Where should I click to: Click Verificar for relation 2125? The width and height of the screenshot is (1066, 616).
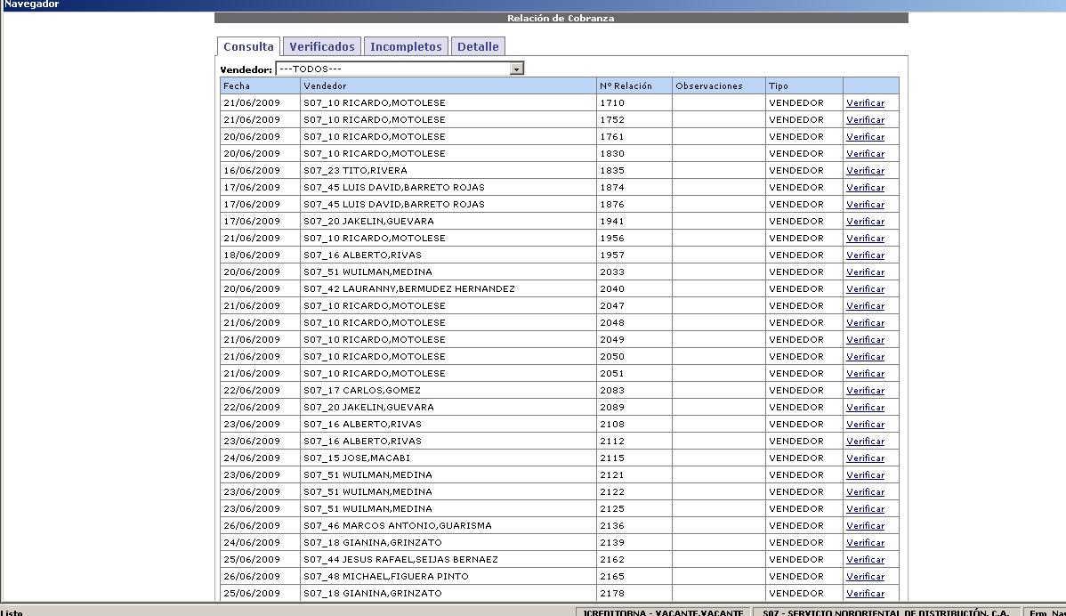tap(866, 508)
